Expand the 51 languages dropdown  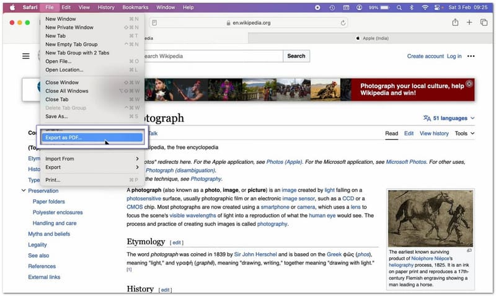point(449,118)
